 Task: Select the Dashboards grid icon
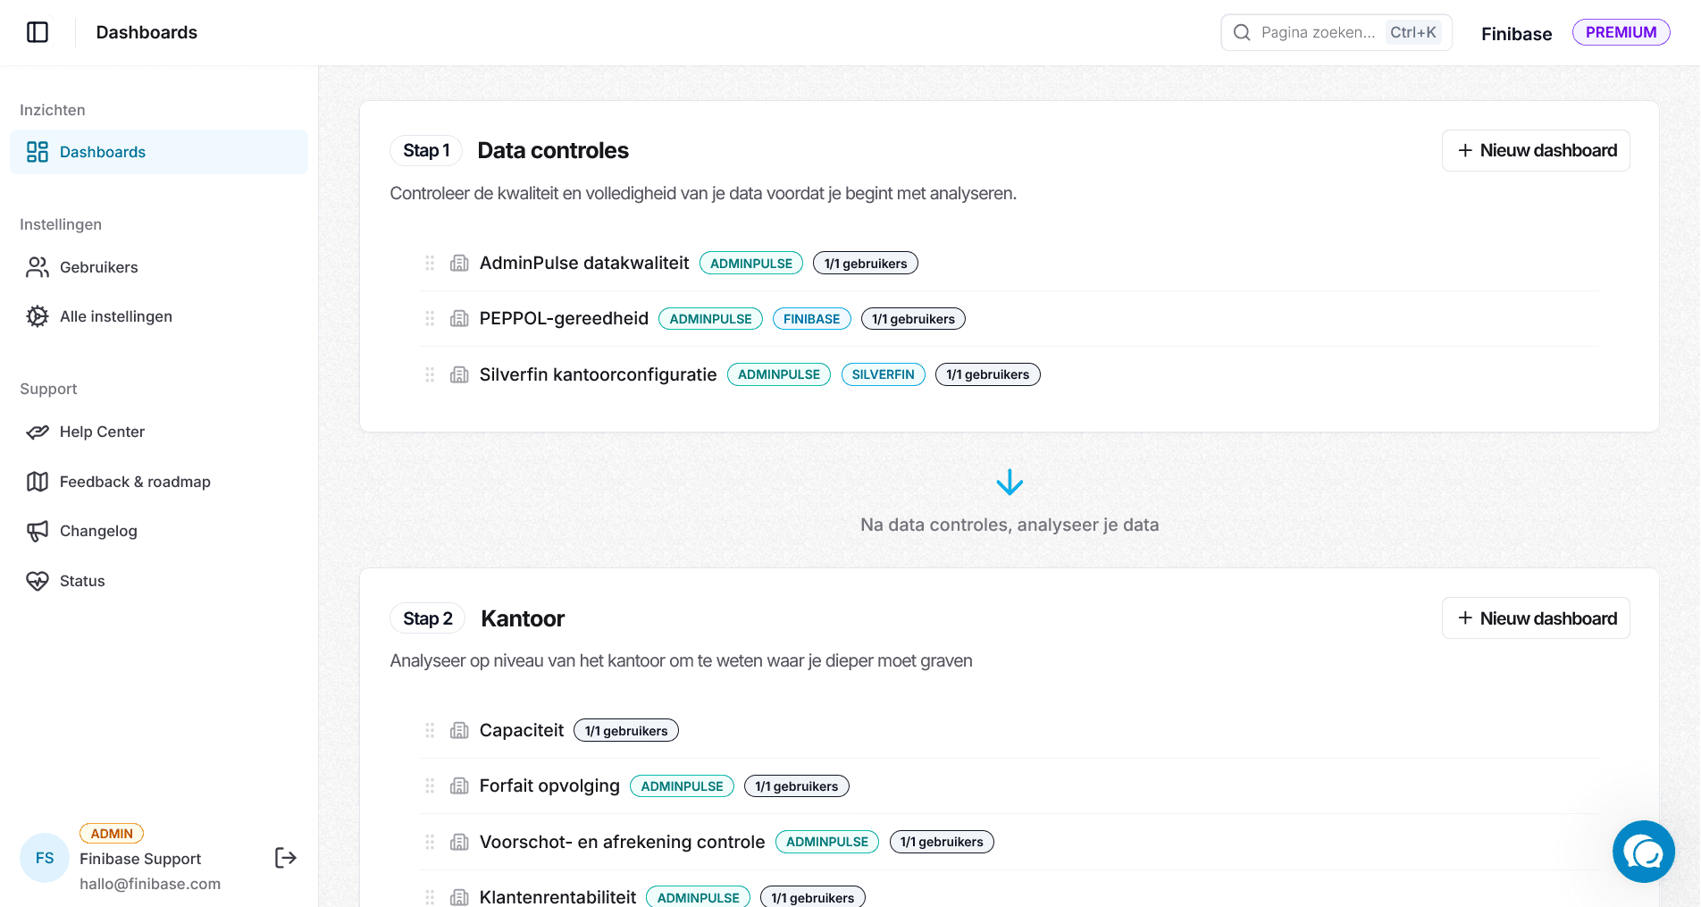(37, 151)
